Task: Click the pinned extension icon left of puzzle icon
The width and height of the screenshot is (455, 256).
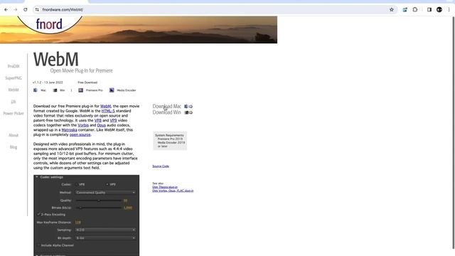Action: pyautogui.click(x=405, y=9)
